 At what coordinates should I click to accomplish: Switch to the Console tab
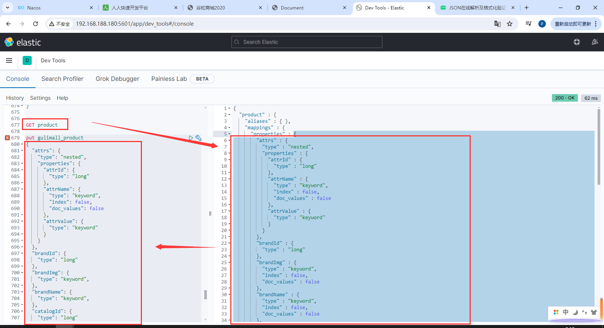[18, 79]
